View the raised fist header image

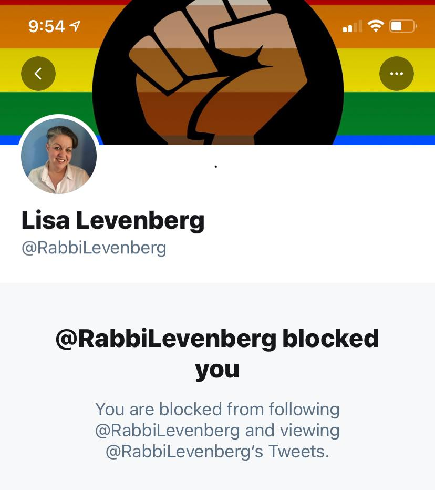click(218, 72)
